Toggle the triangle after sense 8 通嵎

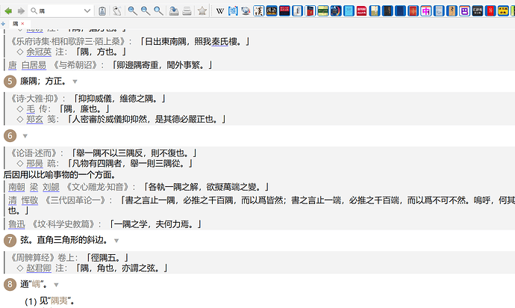56,285
